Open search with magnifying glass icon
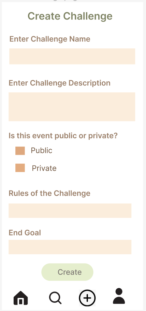146x311 pixels. pos(55,298)
